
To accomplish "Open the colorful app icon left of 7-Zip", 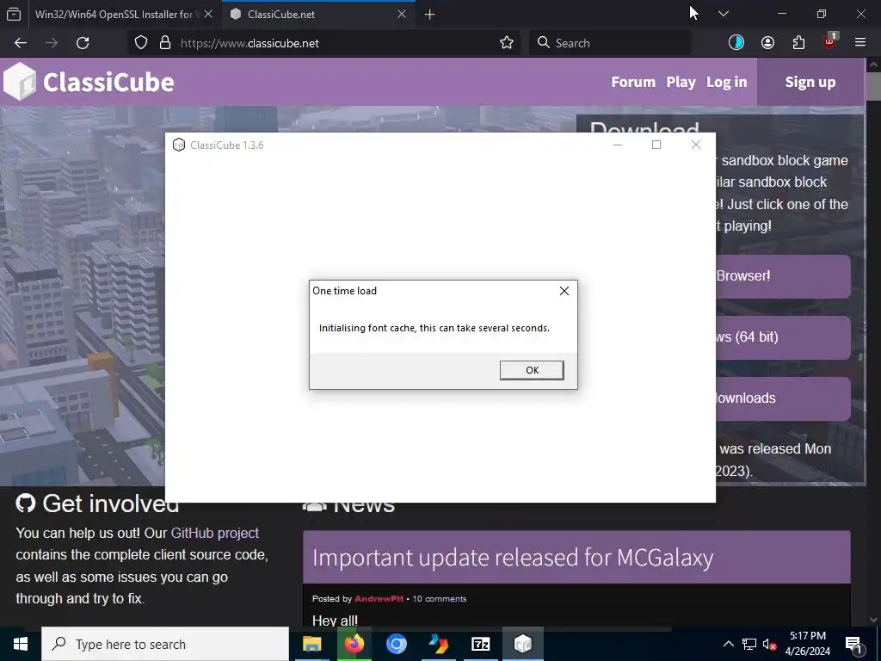I will (438, 644).
